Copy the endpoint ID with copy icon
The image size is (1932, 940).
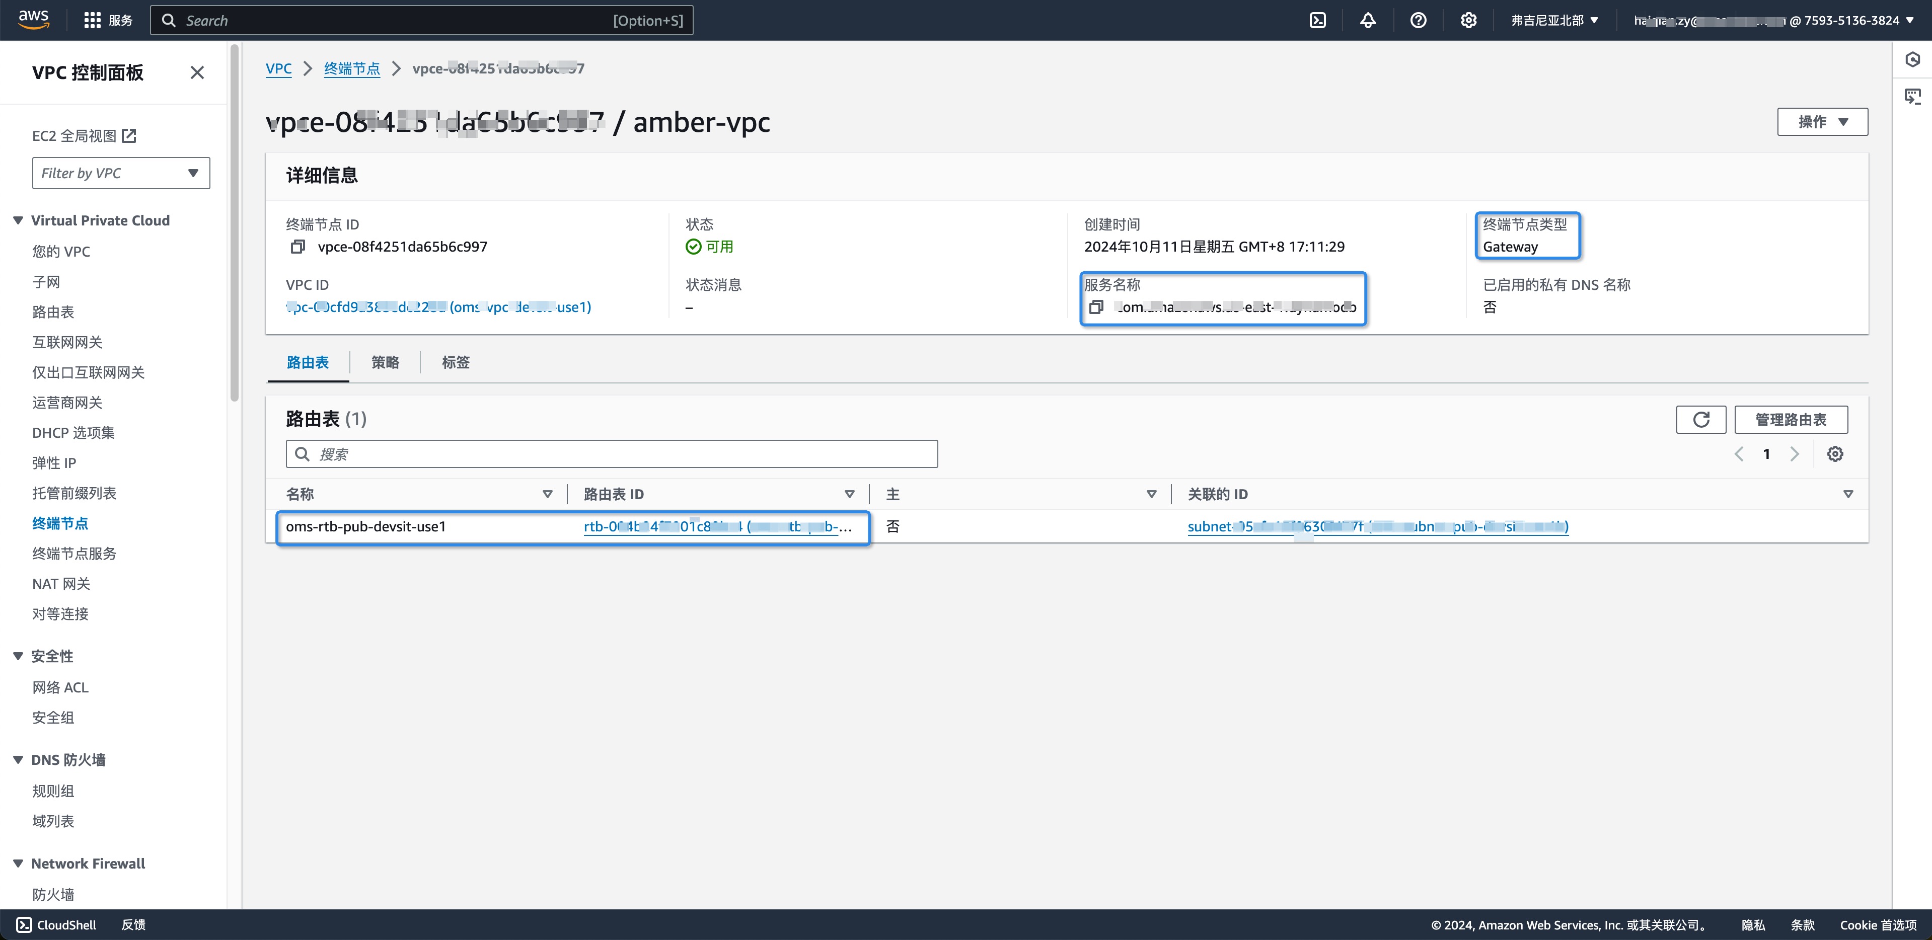click(298, 247)
